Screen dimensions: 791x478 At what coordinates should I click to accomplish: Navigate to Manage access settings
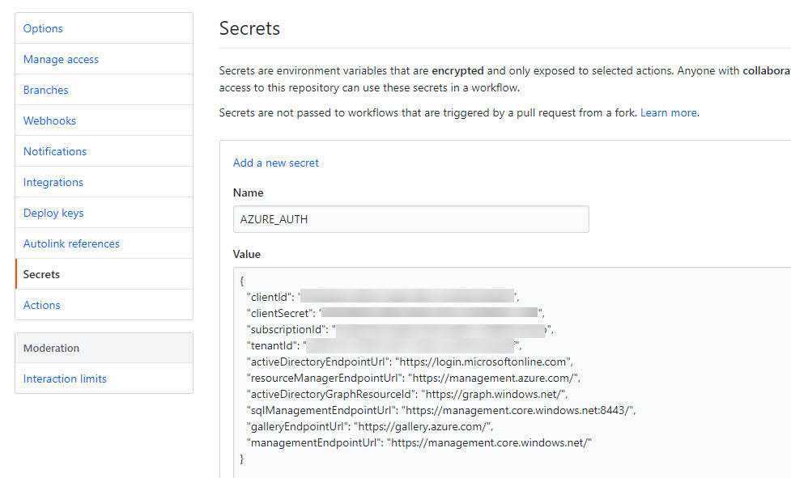click(61, 59)
